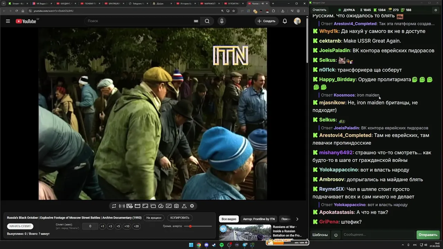Click the broadcast signal icon below the player
This screenshot has width=443, height=249.
[x=122, y=206]
